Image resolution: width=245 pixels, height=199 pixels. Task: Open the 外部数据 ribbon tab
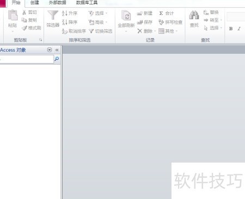(x=57, y=3)
